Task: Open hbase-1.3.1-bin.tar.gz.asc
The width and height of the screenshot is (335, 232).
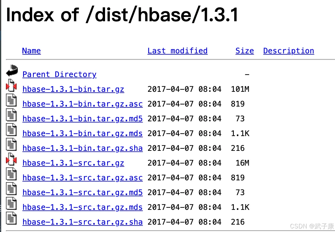Action: coord(82,104)
